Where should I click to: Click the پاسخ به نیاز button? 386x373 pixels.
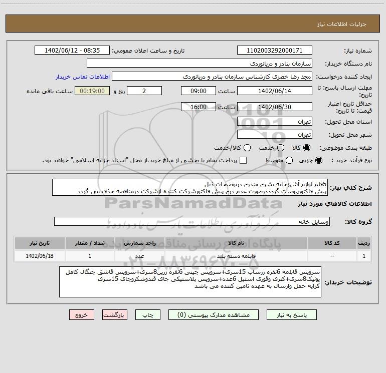291,315
